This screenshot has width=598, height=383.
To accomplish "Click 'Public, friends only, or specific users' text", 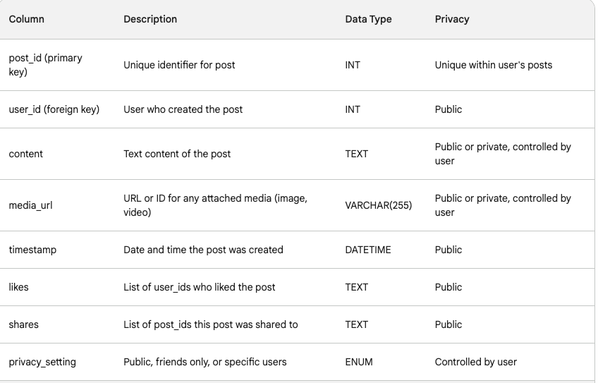I will point(205,362).
